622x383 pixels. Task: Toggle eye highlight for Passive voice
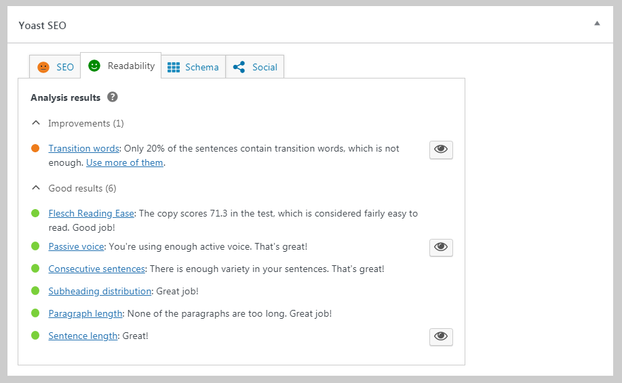(441, 247)
